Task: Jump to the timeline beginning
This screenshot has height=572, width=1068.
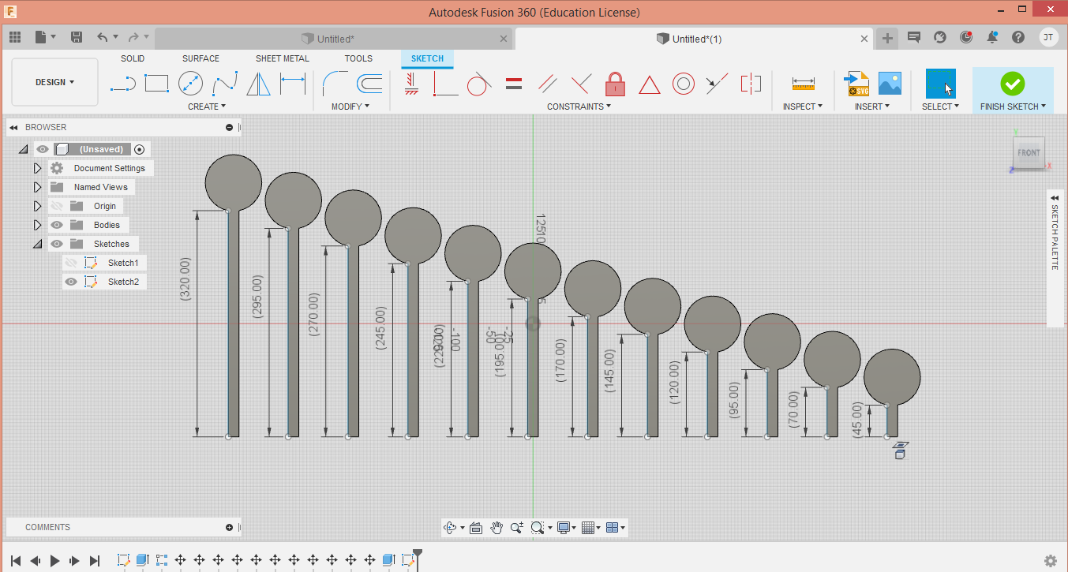Action: click(x=16, y=561)
